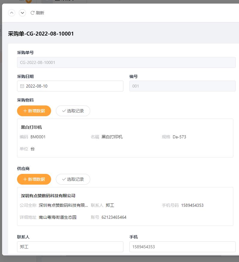Click checkmark icon on 采购物料 选取记录
This screenshot has width=239, height=262.
click(x=64, y=111)
